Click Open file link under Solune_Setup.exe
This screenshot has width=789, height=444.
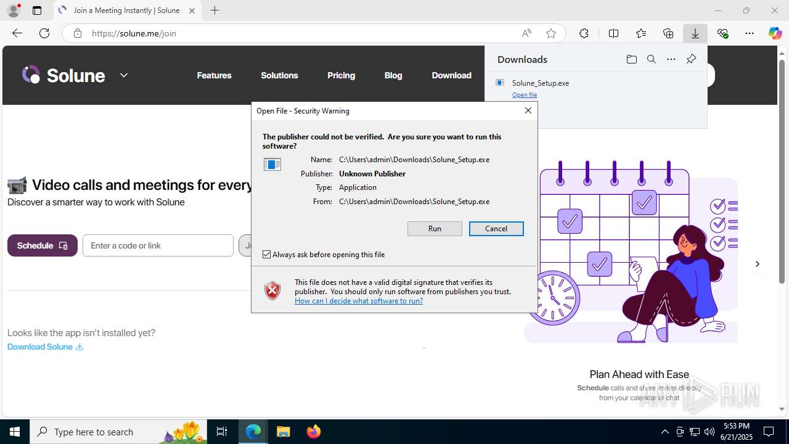pos(525,95)
